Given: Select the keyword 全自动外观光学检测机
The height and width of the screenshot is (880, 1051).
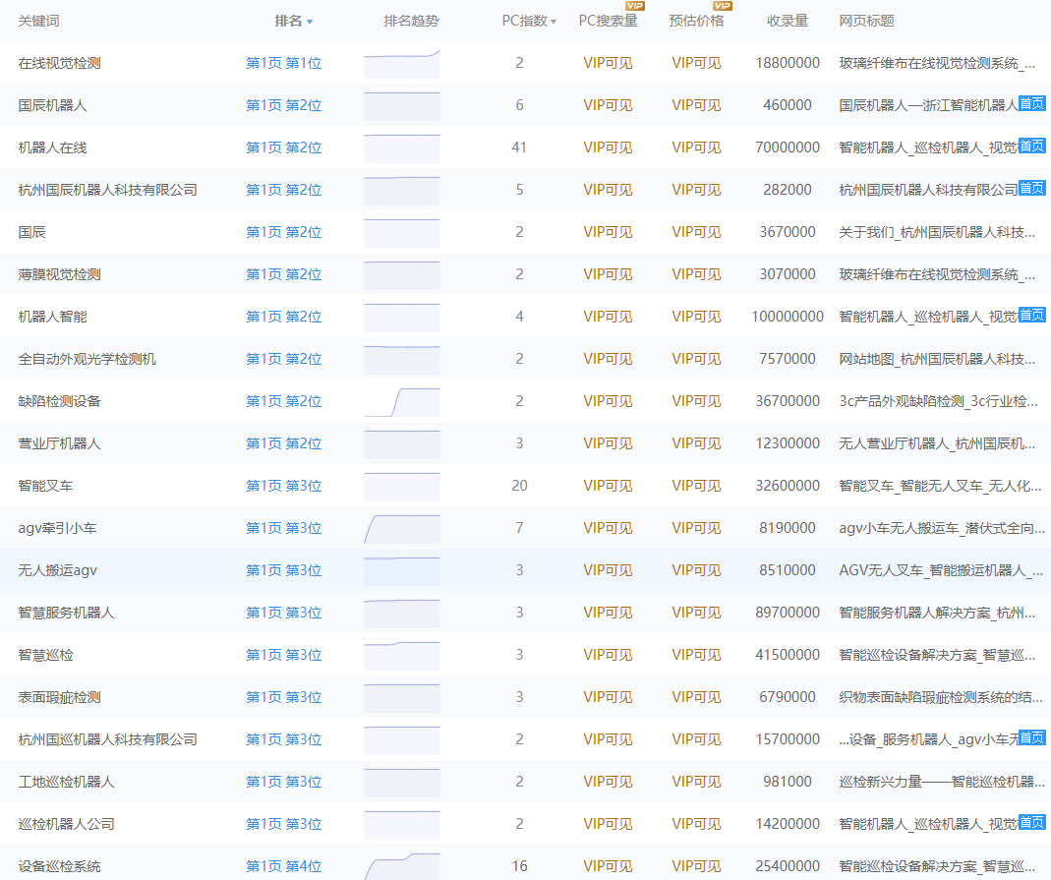Looking at the screenshot, I should tap(88, 359).
